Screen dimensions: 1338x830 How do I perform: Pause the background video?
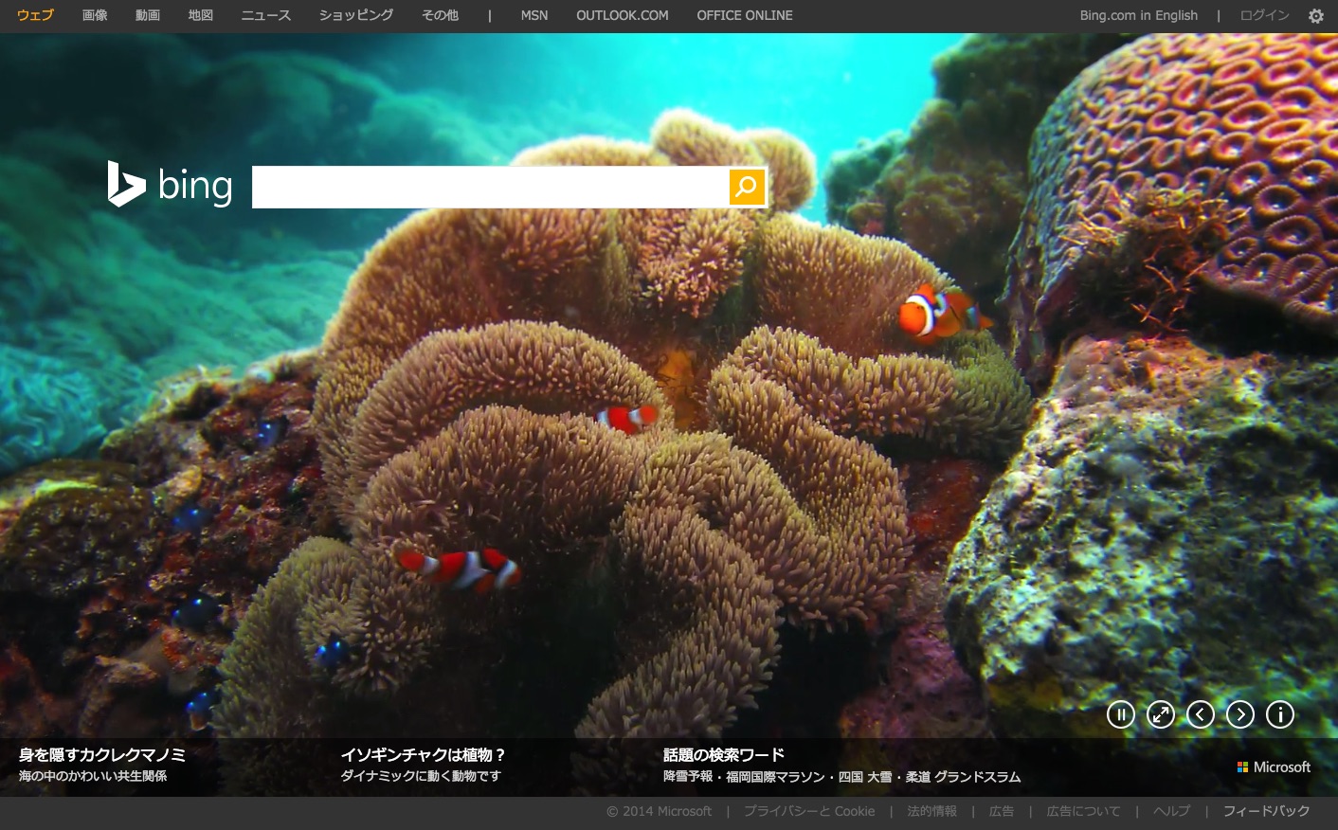(1120, 714)
